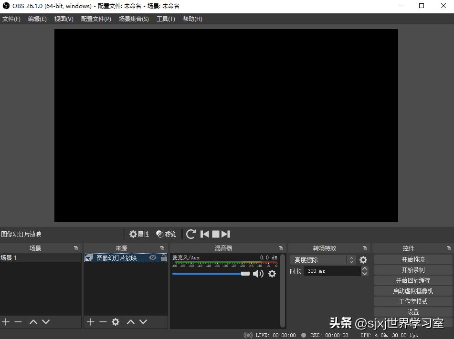Lock the 图像幻灯片放映 source
Screen dimensions: 454x339
click(163, 257)
